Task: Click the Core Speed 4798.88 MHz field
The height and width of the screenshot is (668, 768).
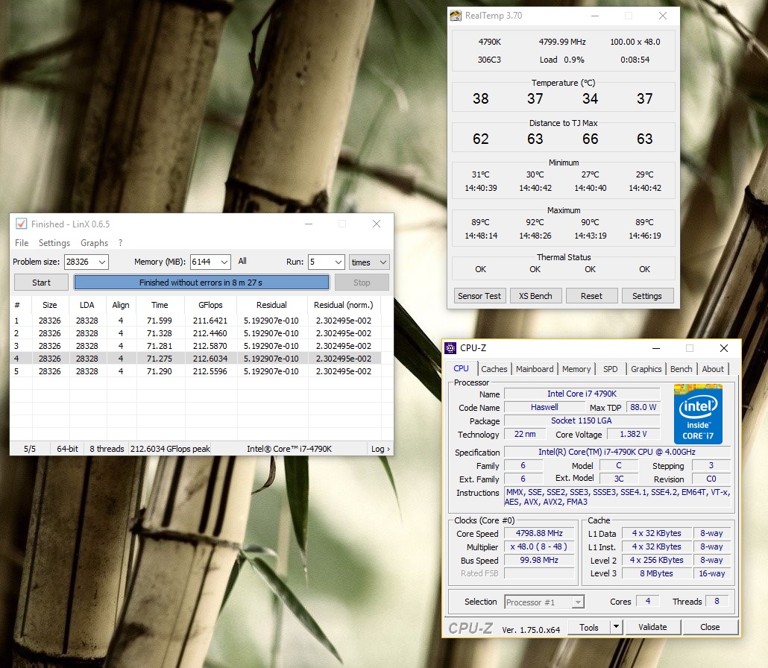Action: [x=539, y=533]
